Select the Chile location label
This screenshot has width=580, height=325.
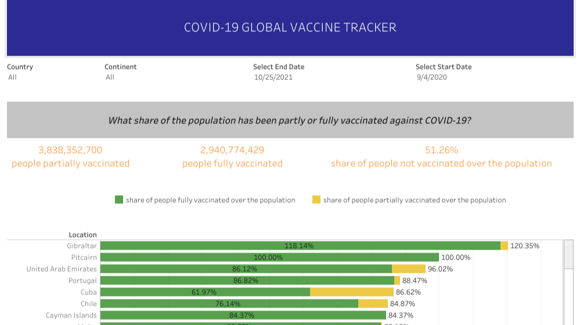pos(89,304)
